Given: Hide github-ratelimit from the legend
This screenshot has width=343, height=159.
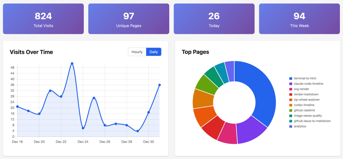Looking at the screenshot, I should [x=306, y=110].
